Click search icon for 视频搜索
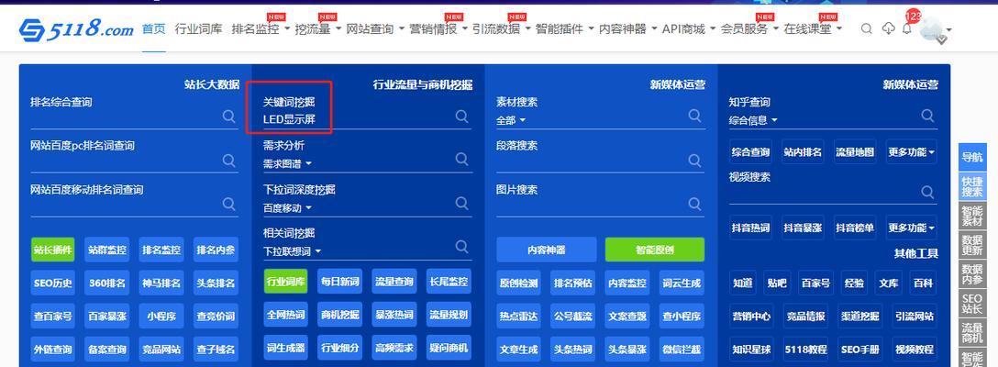998x367 pixels. click(x=928, y=192)
